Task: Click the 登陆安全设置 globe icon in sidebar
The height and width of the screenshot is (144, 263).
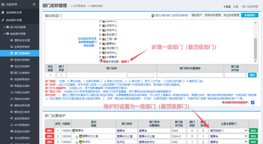Action: 12,40
